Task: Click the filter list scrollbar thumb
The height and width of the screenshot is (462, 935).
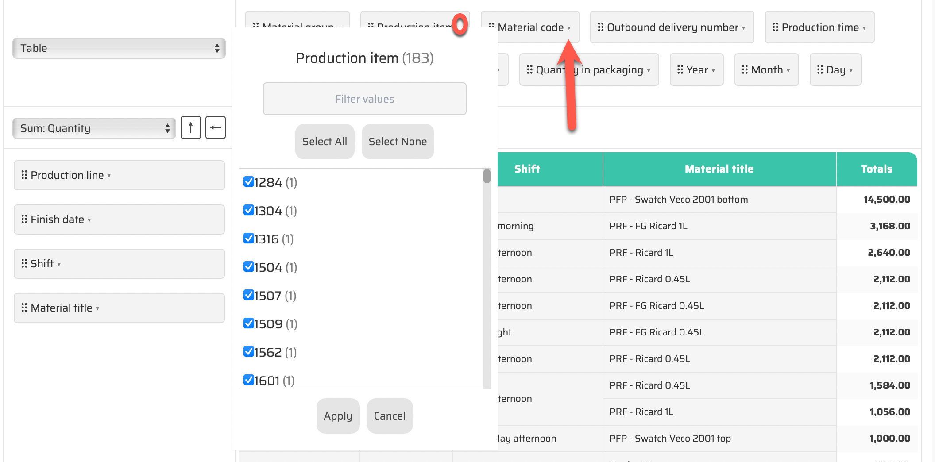Action: coord(487,177)
